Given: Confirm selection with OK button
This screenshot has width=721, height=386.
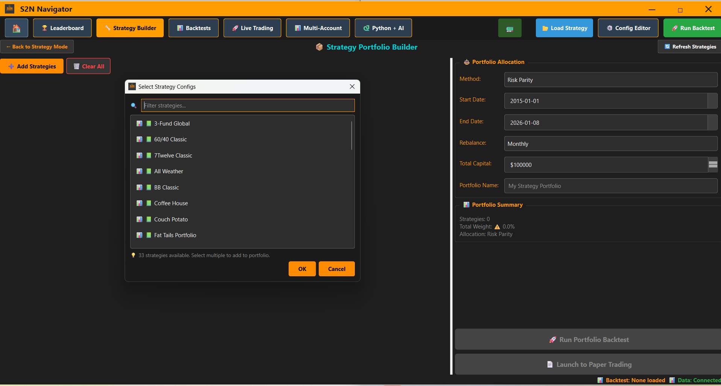Looking at the screenshot, I should click(x=302, y=269).
